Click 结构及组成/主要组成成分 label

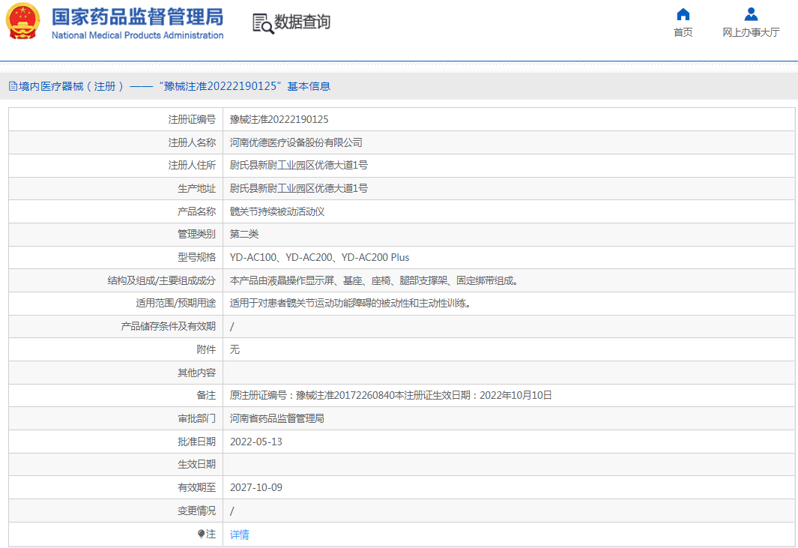pyautogui.click(x=161, y=280)
